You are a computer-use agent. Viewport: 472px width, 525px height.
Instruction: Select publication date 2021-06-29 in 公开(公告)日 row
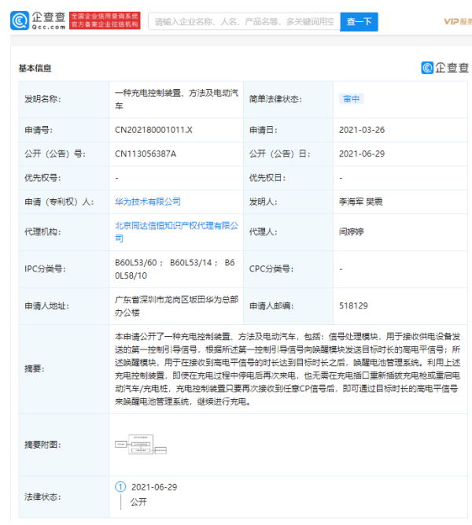362,153
